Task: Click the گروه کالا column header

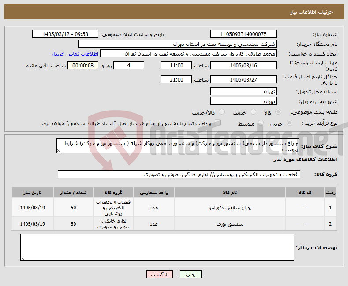Action: click(x=113, y=193)
